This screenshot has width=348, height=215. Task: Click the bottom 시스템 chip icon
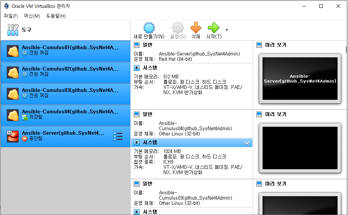click(136, 212)
